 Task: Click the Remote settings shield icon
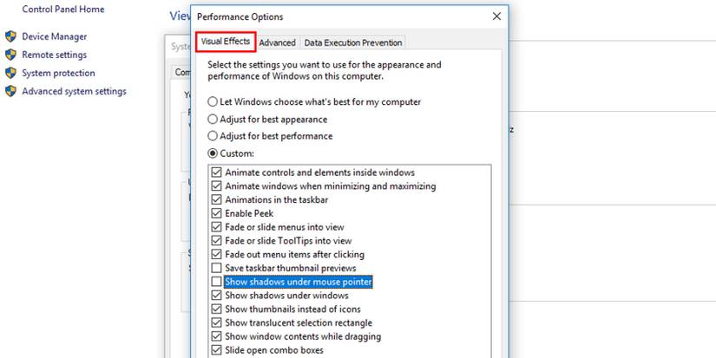click(10, 55)
